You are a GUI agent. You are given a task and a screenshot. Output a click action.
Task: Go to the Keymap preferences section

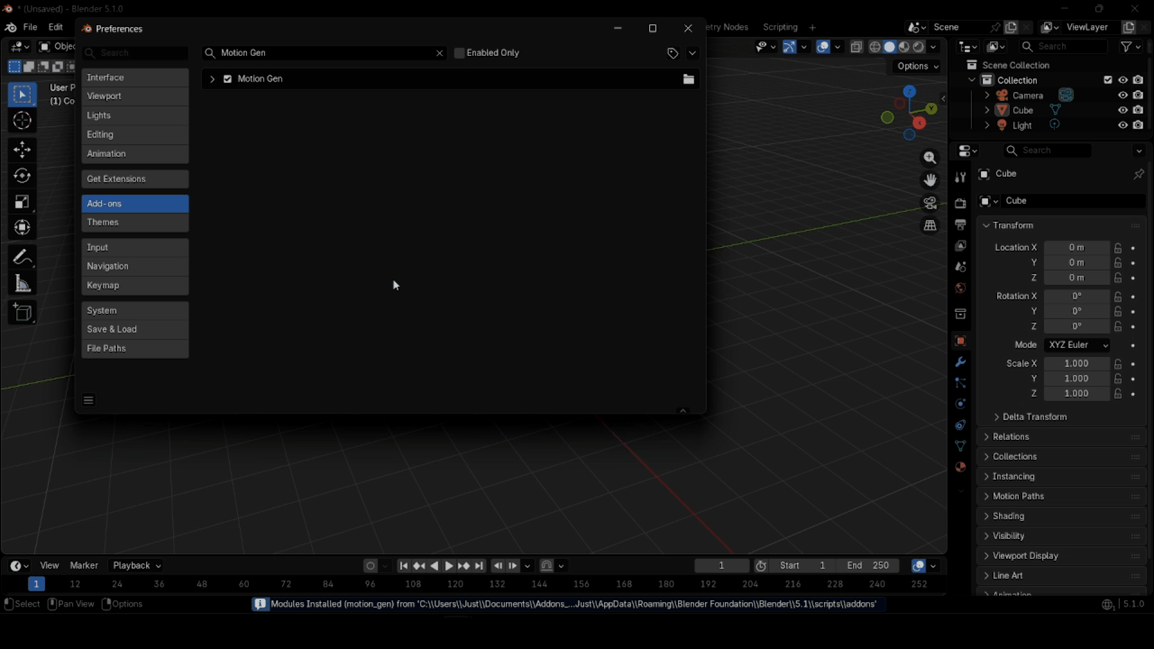coord(135,285)
